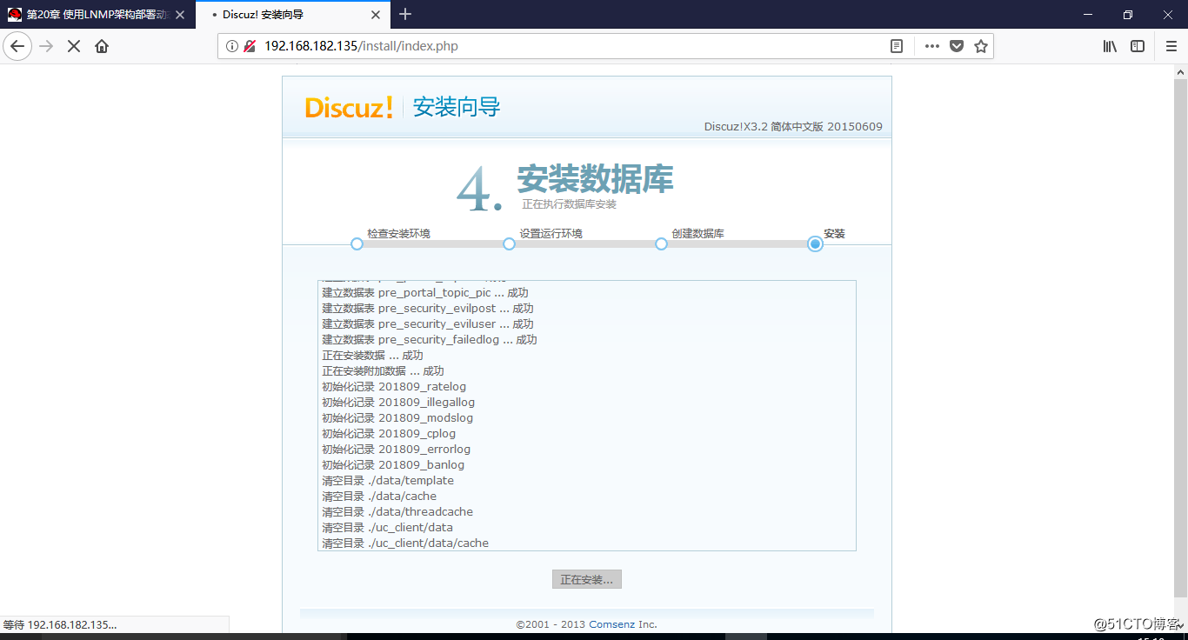Click log line 清空目录 ./uc_client/data
The height and width of the screenshot is (640, 1188).
pyautogui.click(x=387, y=528)
